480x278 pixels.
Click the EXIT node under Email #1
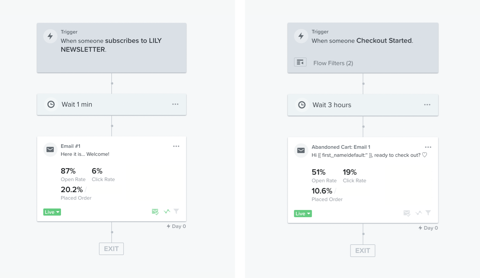[111, 249]
